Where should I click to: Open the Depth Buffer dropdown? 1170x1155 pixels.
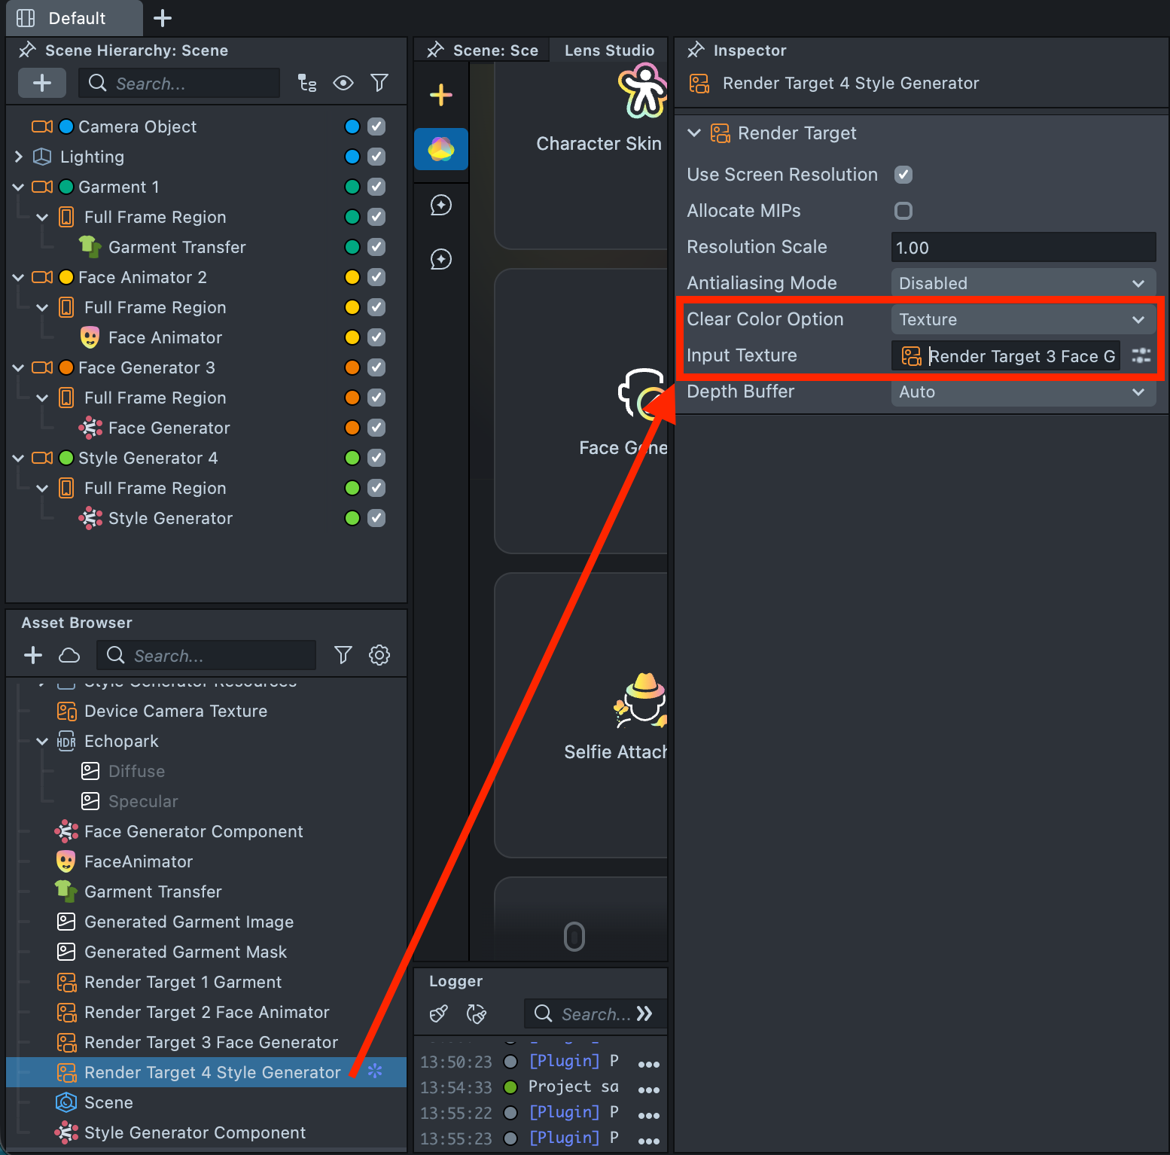(1023, 392)
